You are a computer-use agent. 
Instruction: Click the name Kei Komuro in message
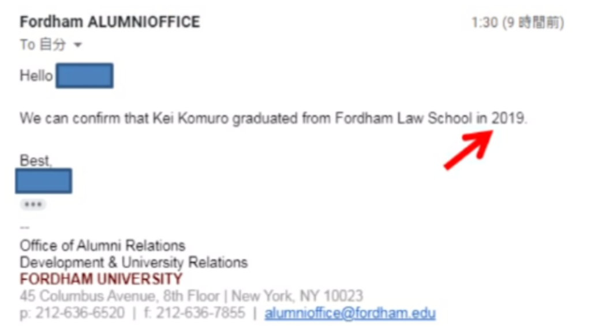click(x=190, y=118)
